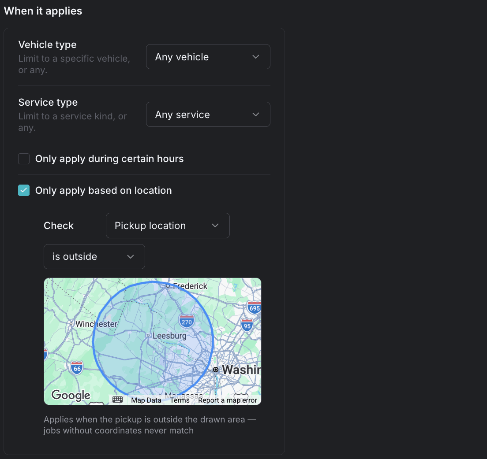Open the Any vehicle dropdown
487x459 pixels.
point(208,57)
